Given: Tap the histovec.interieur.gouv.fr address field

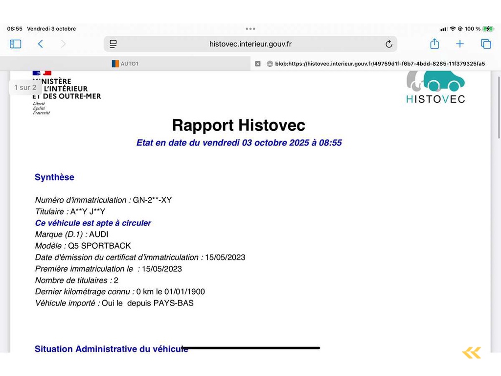Looking at the screenshot, I should pyautogui.click(x=250, y=44).
